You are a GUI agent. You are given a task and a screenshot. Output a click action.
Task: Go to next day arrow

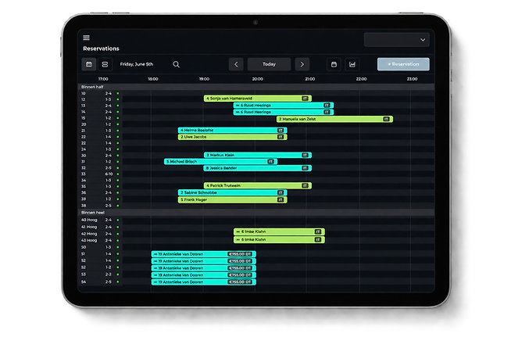click(302, 64)
